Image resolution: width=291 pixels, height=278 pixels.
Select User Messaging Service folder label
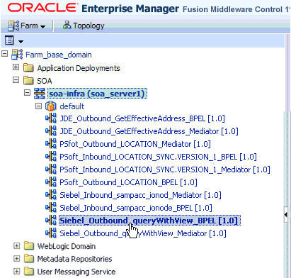76,272
